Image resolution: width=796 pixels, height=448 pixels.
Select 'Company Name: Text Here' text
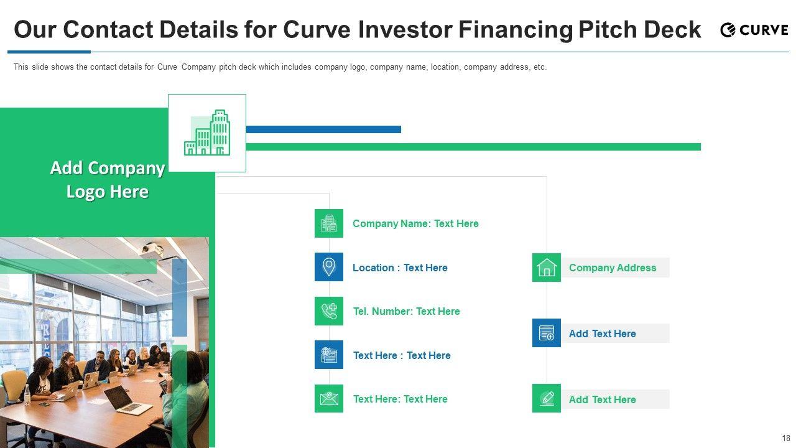(415, 223)
